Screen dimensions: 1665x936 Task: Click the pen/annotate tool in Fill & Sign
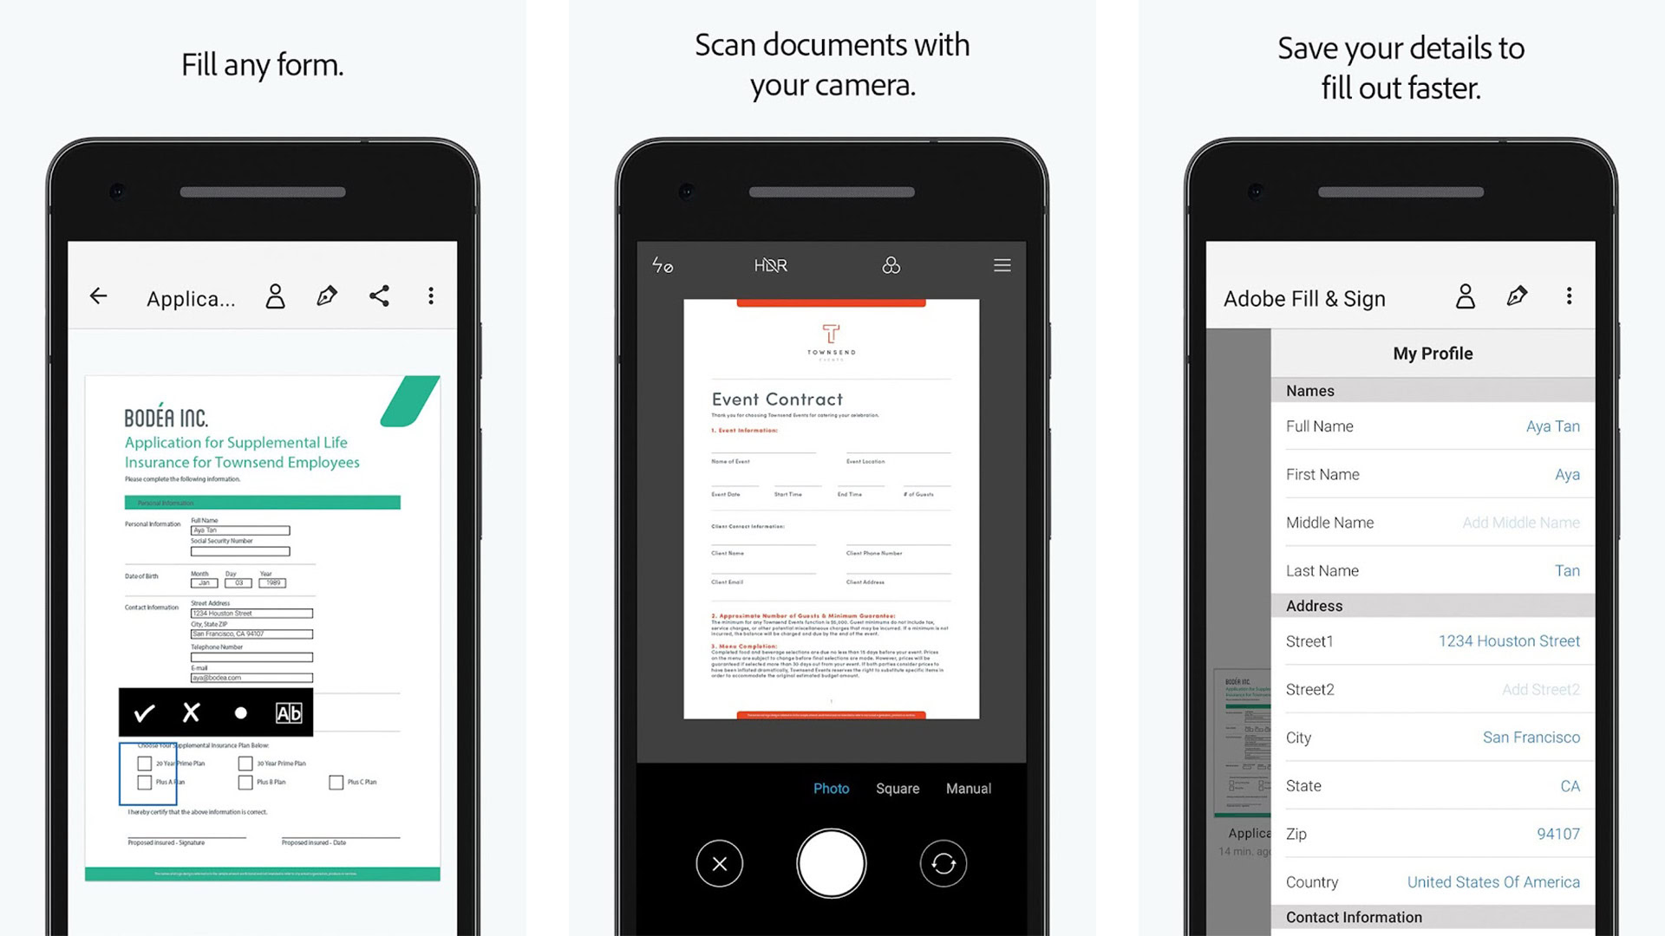click(x=1517, y=296)
